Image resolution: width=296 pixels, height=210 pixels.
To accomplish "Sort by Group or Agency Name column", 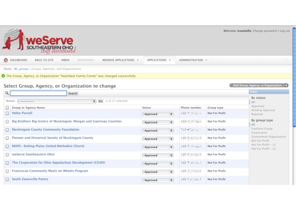I will (x=28, y=108).
